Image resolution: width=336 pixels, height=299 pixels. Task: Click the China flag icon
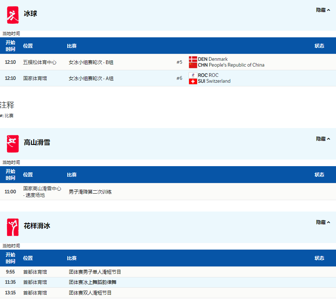[193, 65]
